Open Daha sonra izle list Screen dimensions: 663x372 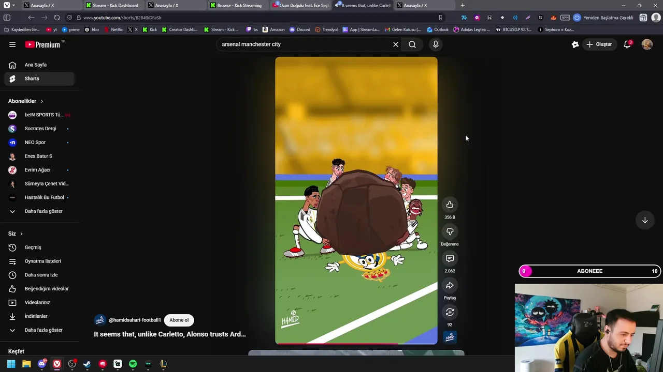(x=39, y=275)
